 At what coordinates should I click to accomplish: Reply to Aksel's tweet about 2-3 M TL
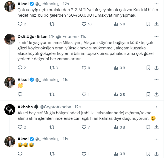tap(20, 24)
